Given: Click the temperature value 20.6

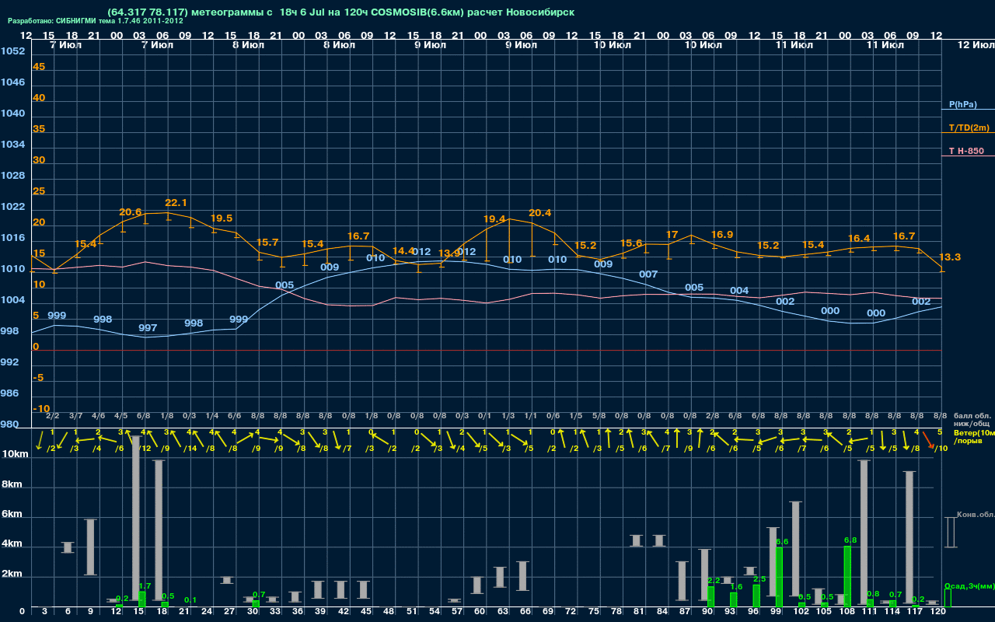Looking at the screenshot, I should [131, 212].
